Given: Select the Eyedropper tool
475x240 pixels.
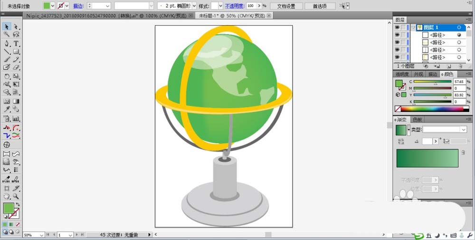Looking at the screenshot, I should click(7, 109).
